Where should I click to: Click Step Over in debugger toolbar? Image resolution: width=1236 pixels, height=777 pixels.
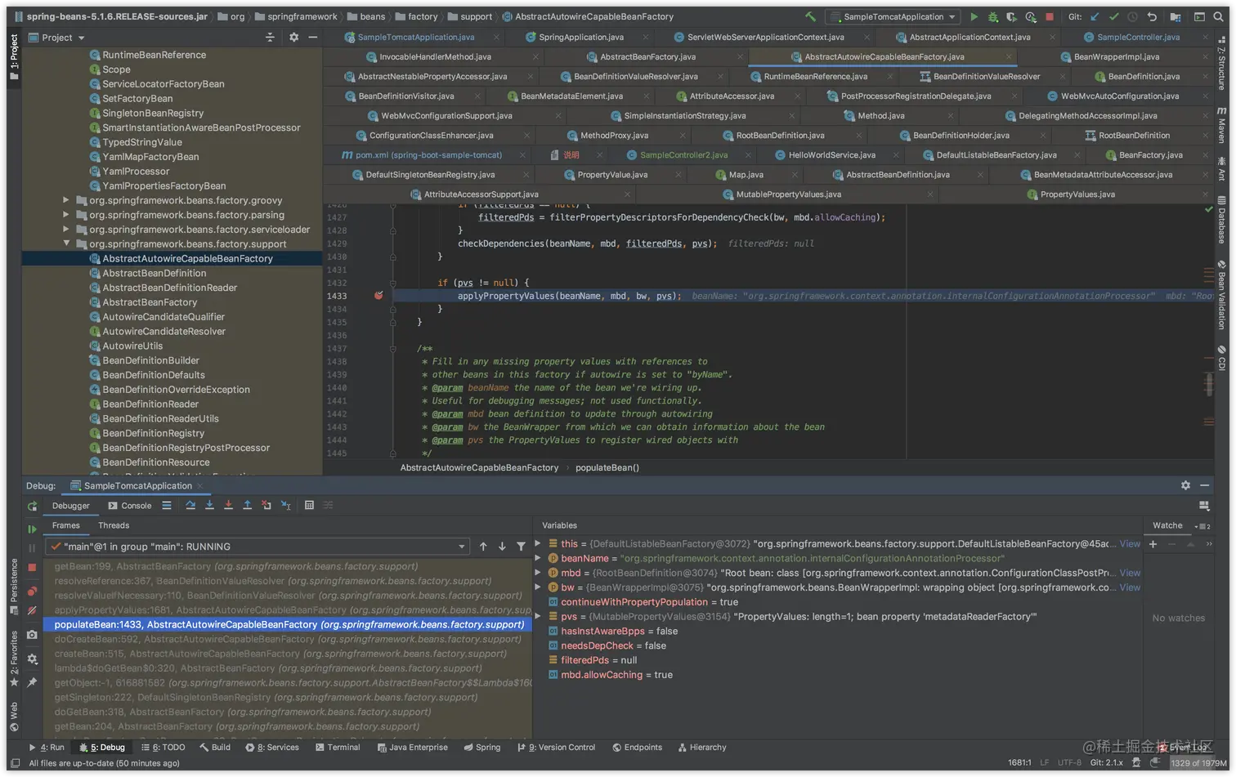point(190,506)
